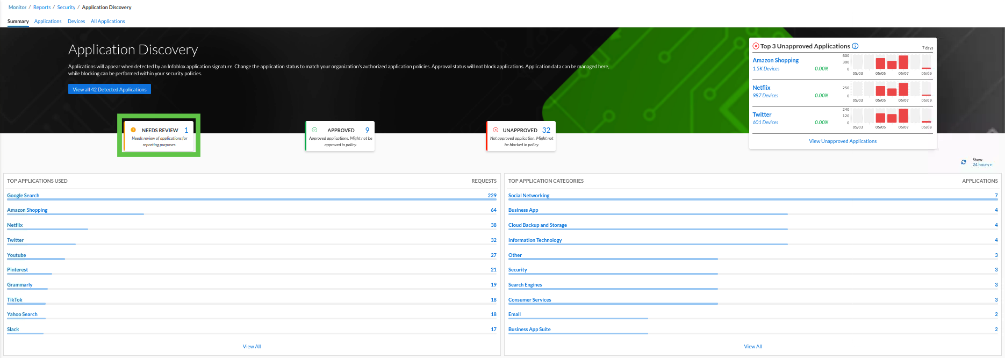Image resolution: width=1005 pixels, height=358 pixels.
Task: Click info icon beside Top 3 Unapproved Applications
Action: click(x=855, y=46)
